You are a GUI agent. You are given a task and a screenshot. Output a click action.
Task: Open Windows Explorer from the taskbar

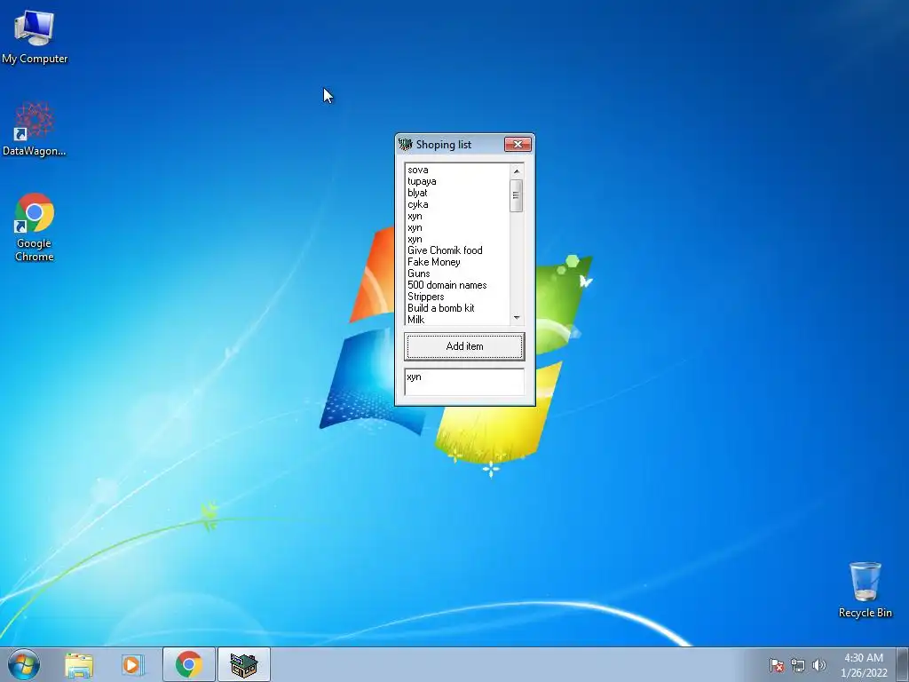point(79,665)
